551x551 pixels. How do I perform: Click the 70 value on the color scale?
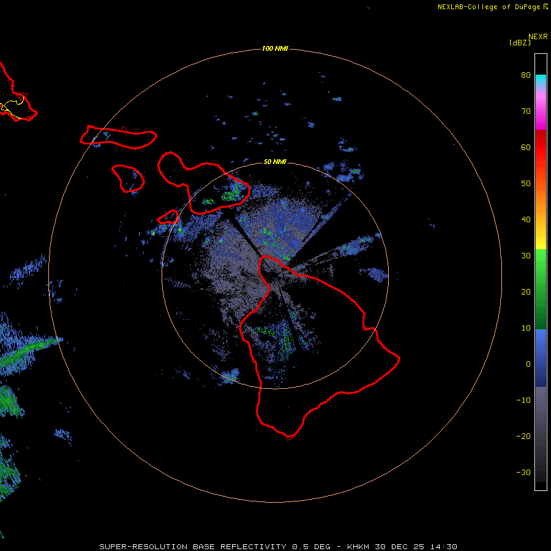pos(526,111)
